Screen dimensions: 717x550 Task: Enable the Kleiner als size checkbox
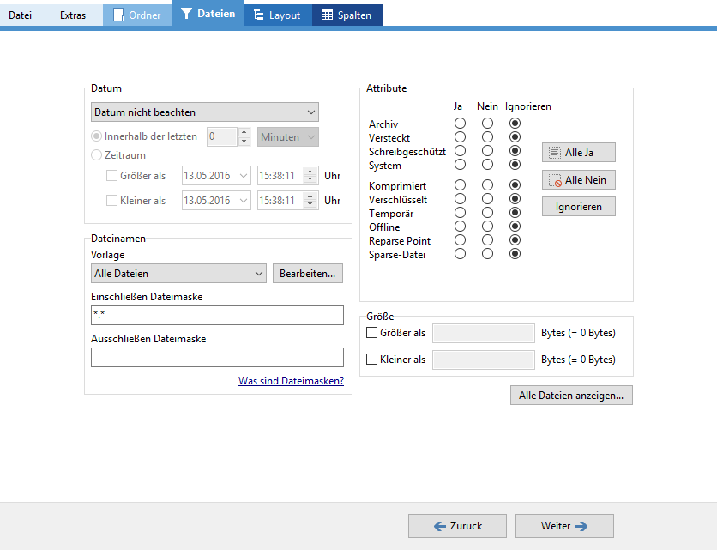click(372, 360)
